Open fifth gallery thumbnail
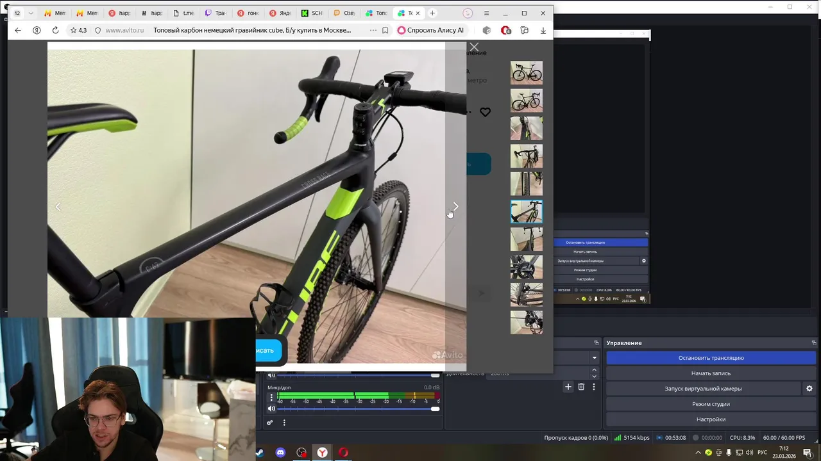Screen dimensions: 821x461 pos(527,184)
